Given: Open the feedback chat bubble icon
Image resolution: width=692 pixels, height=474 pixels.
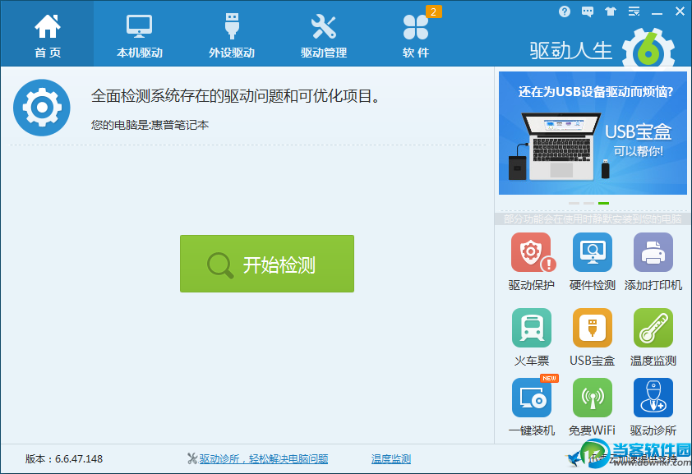Looking at the screenshot, I should [x=588, y=12].
